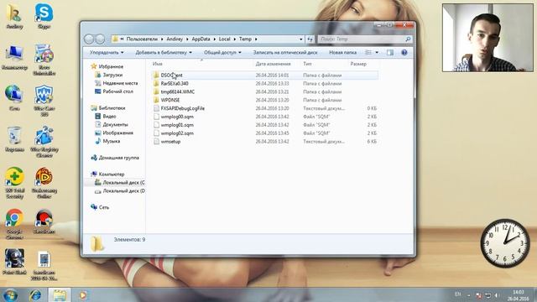The image size is (537, 302).
Task: Click the search magnifier icon
Action: point(408,39)
